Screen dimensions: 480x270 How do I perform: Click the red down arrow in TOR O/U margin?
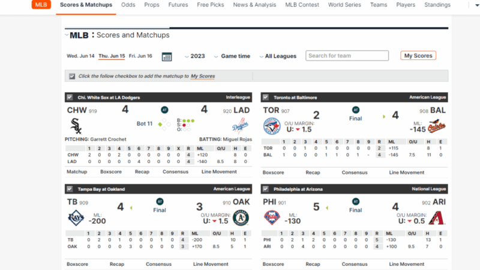(x=298, y=130)
